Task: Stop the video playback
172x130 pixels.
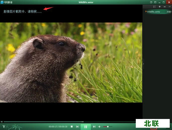Action: pos(72,127)
